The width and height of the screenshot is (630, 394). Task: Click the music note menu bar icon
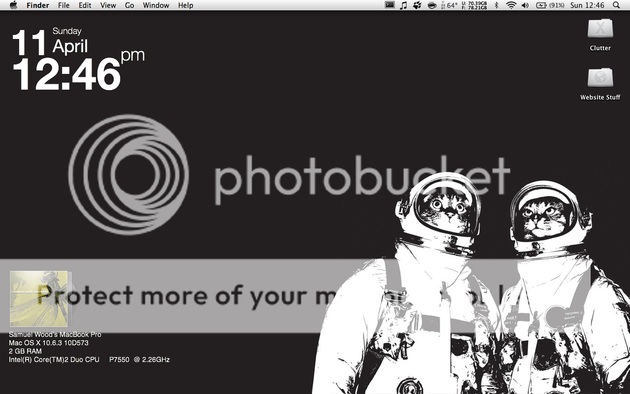[404, 5]
